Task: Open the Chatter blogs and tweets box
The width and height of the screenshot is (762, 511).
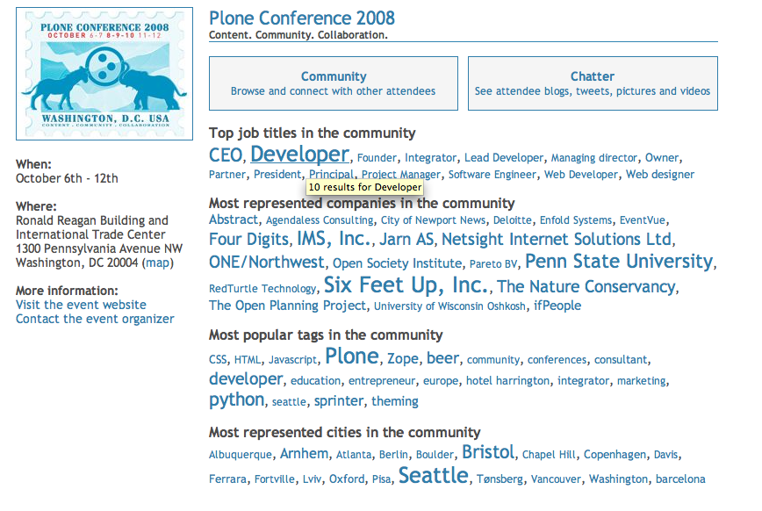Action: tap(593, 83)
